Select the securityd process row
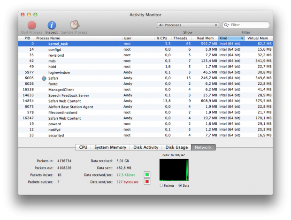291x220 pixels. click(145, 135)
